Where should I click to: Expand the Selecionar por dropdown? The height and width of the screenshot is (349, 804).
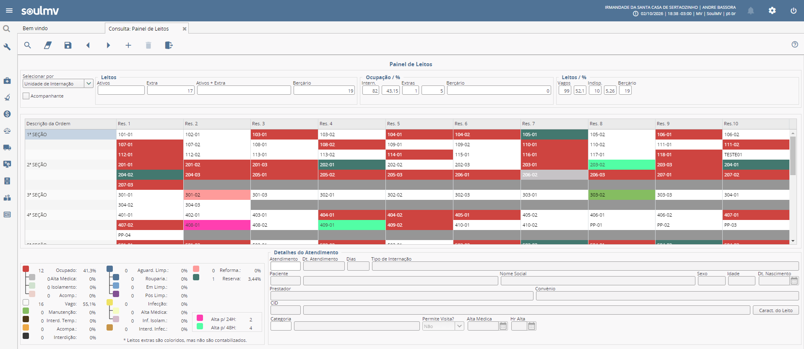coord(89,83)
